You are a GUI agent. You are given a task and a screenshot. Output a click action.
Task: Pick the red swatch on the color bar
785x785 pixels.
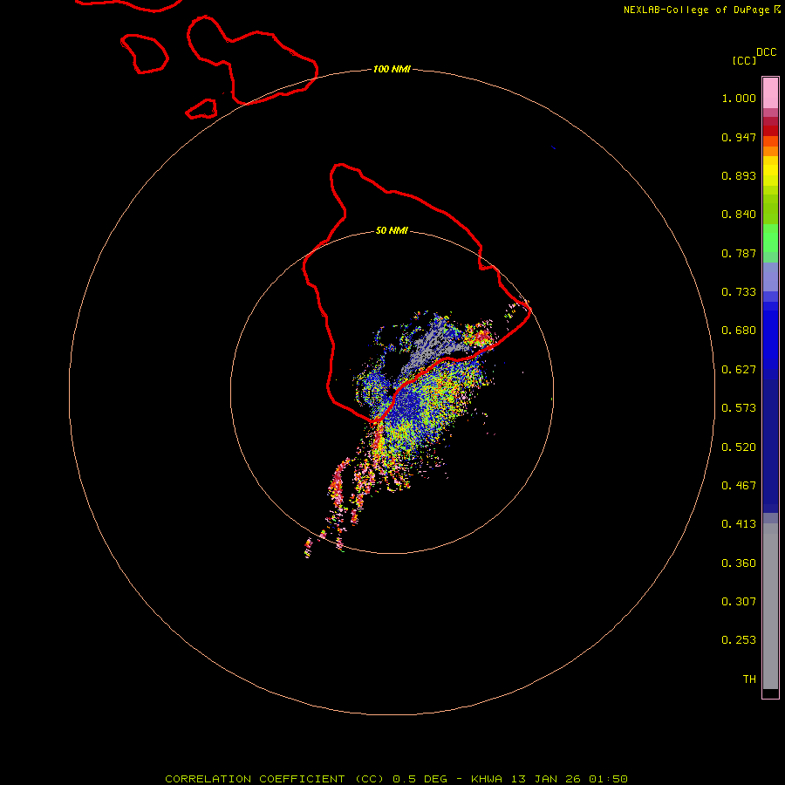[770, 131]
